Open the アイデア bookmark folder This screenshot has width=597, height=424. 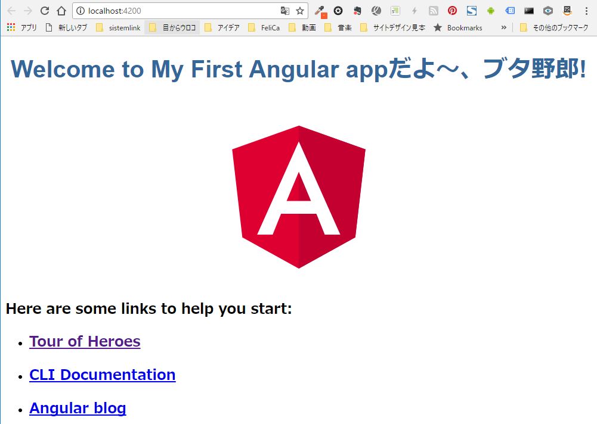pyautogui.click(x=222, y=27)
